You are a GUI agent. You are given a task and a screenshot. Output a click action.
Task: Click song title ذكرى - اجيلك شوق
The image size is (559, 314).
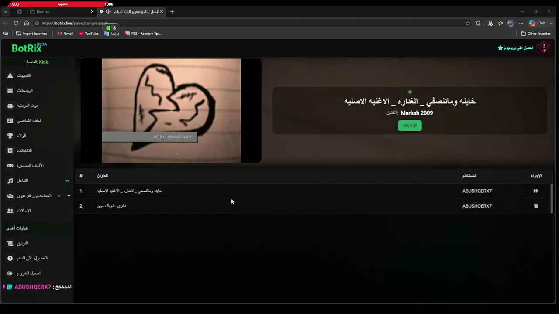(x=111, y=206)
